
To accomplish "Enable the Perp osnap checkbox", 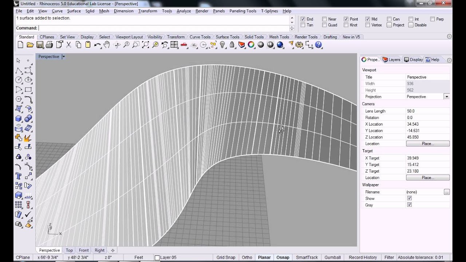I will click(x=433, y=19).
